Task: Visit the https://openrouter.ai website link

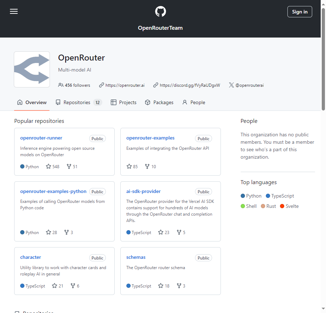Action: tap(125, 85)
